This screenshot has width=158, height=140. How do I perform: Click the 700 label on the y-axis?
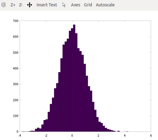point(16,21)
